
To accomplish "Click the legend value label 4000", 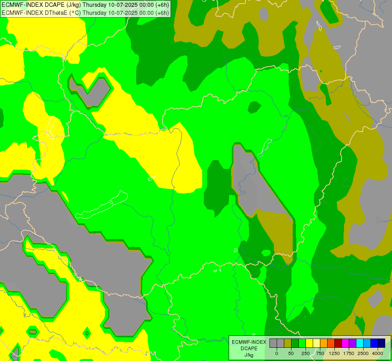I will click(x=378, y=353).
